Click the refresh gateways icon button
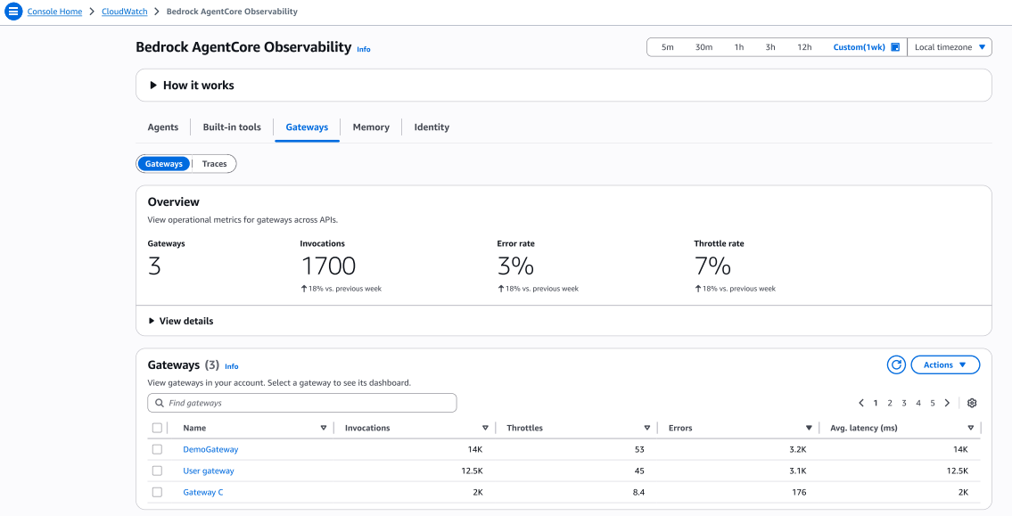Screen dimensions: 1012x516 [896, 364]
